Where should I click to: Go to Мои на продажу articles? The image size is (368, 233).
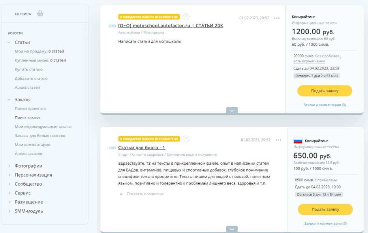click(x=39, y=51)
